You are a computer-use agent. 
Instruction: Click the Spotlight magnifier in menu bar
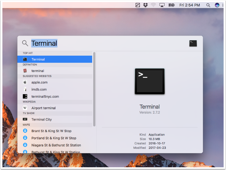pyautogui.click(x=208, y=5)
